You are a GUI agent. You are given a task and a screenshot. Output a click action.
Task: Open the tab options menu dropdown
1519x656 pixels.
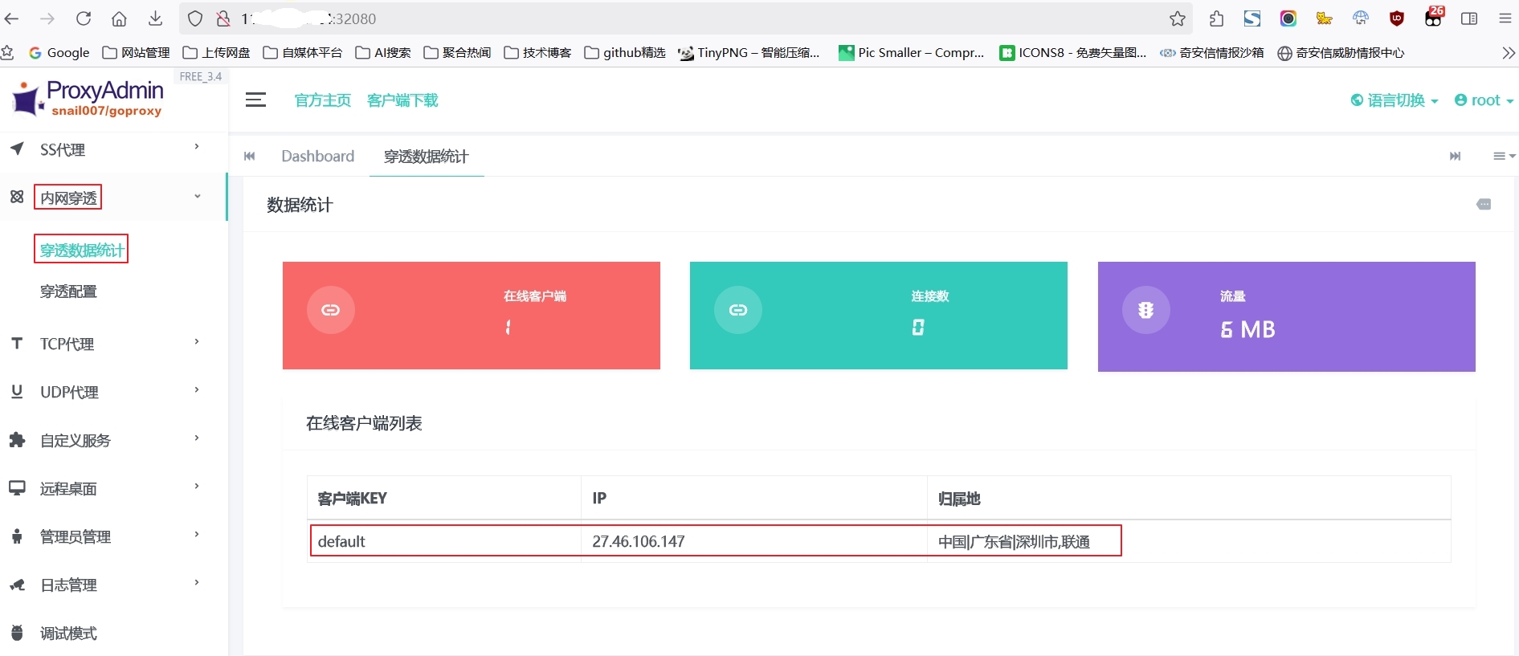tap(1503, 157)
